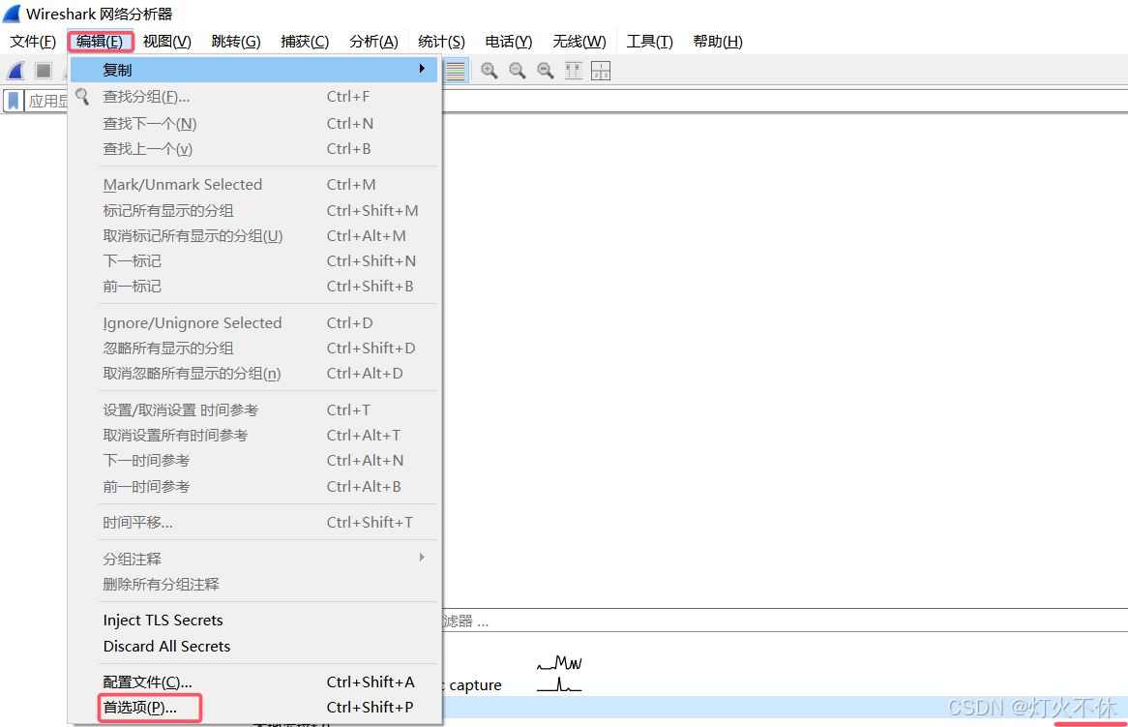Select 设置/取消设置 时间参考

[253, 410]
